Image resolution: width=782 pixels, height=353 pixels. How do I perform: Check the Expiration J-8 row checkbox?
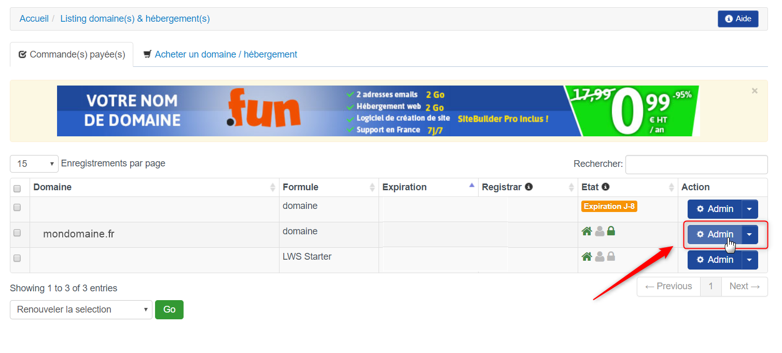click(x=17, y=207)
